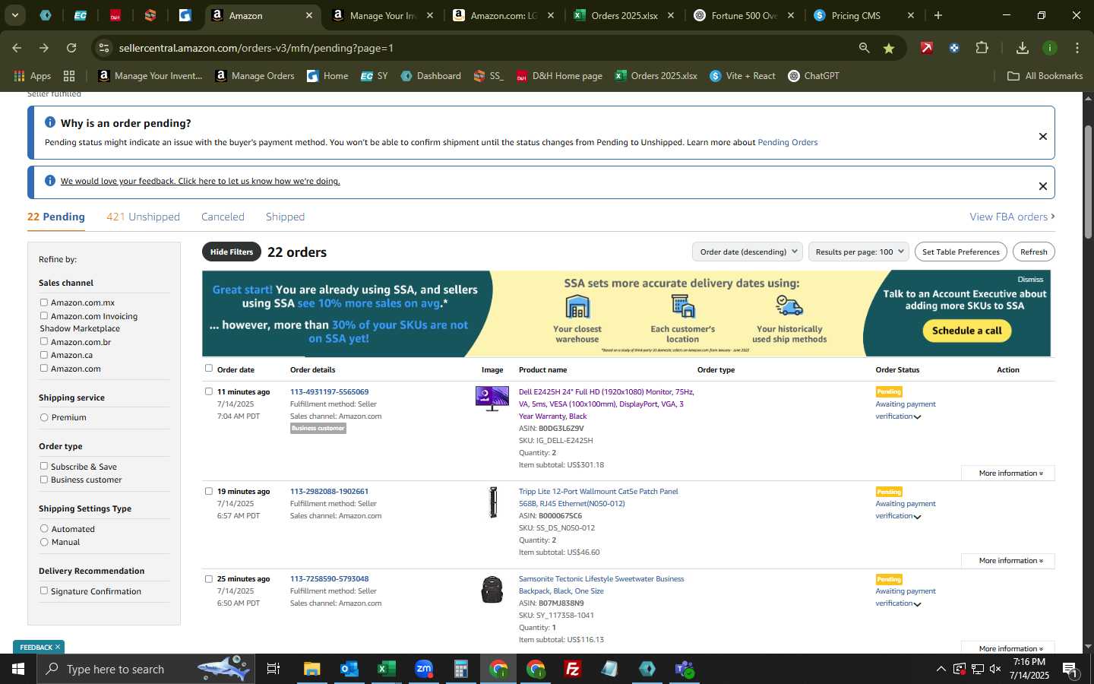Close the Why is an order pending notice
1094x684 pixels.
pos(1043,137)
